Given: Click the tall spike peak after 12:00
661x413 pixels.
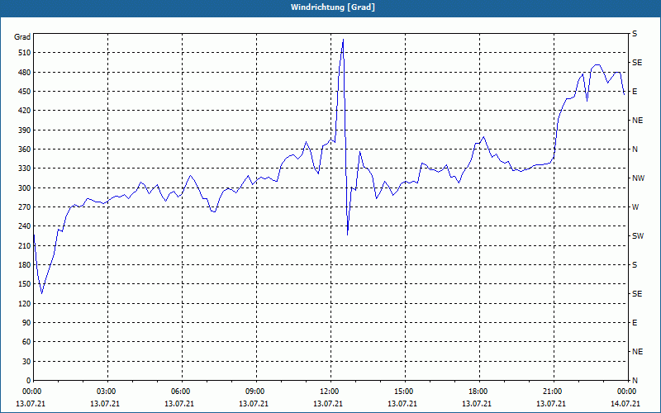Looking at the screenshot, I should 343,39.
